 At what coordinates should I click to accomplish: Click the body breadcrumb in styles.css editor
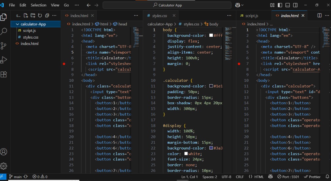[211, 24]
